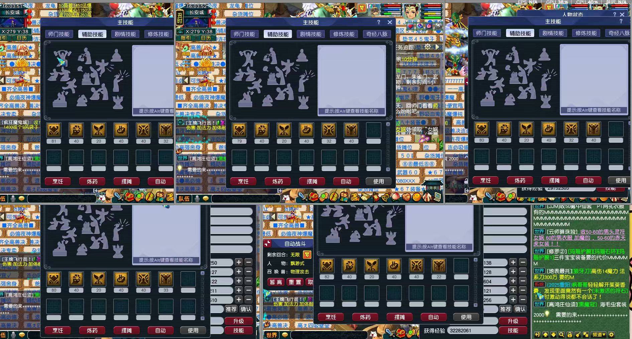
Task: Toggle 自动 in the level 79 skill window
Action: click(346, 181)
